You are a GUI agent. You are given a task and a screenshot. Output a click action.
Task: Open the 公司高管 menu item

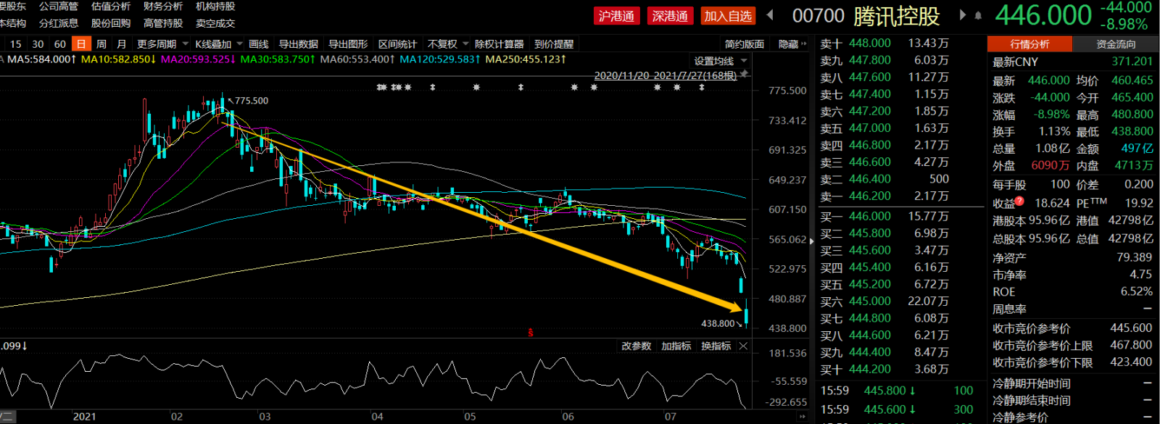coord(59,7)
